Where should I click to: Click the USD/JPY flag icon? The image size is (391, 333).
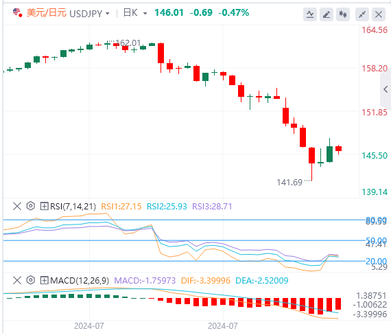(17, 12)
